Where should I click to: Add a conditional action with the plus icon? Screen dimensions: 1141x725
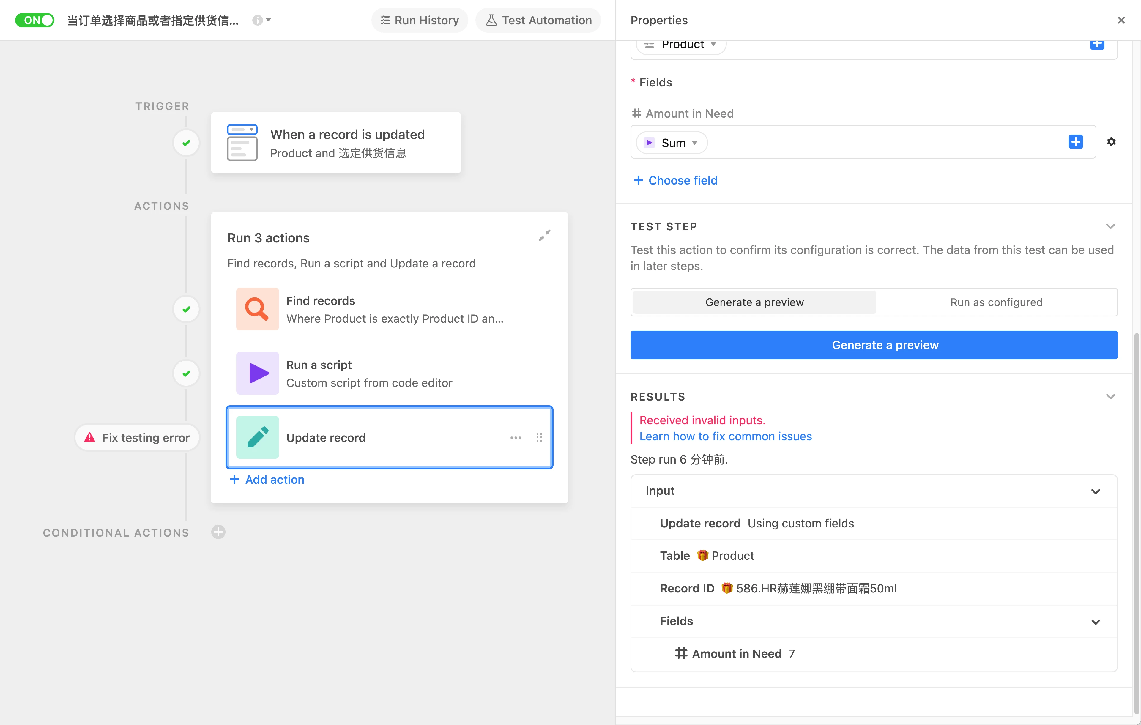(218, 532)
